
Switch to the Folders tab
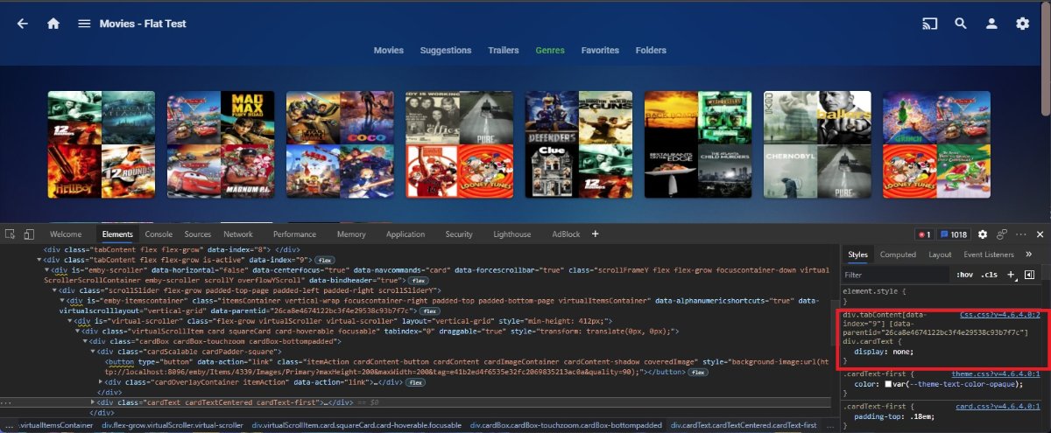click(x=651, y=51)
